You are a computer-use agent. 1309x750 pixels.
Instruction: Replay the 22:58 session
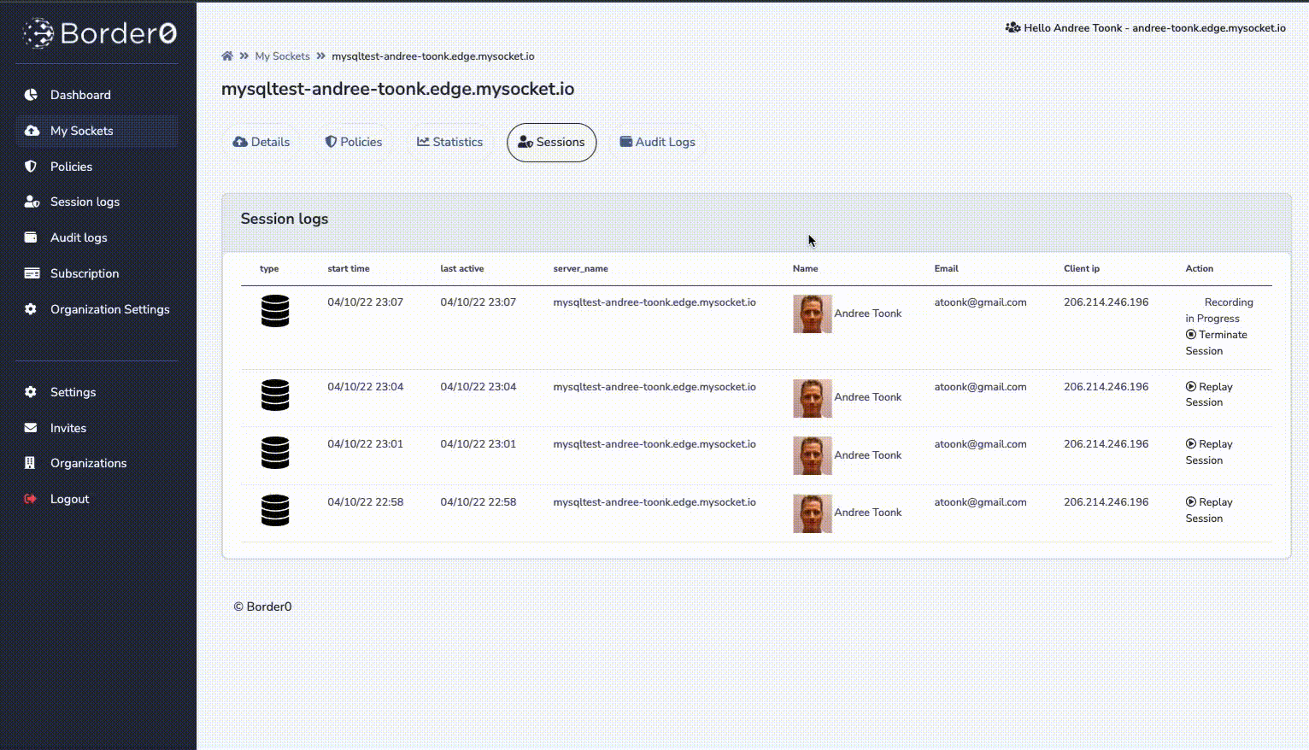(x=1209, y=510)
